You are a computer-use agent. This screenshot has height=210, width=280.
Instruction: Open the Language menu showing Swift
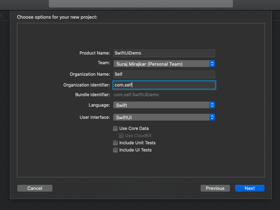(x=161, y=105)
